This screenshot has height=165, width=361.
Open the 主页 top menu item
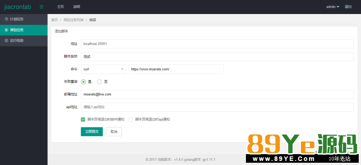[x=60, y=7]
